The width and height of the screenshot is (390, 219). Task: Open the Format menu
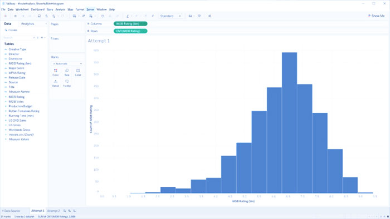click(x=80, y=9)
